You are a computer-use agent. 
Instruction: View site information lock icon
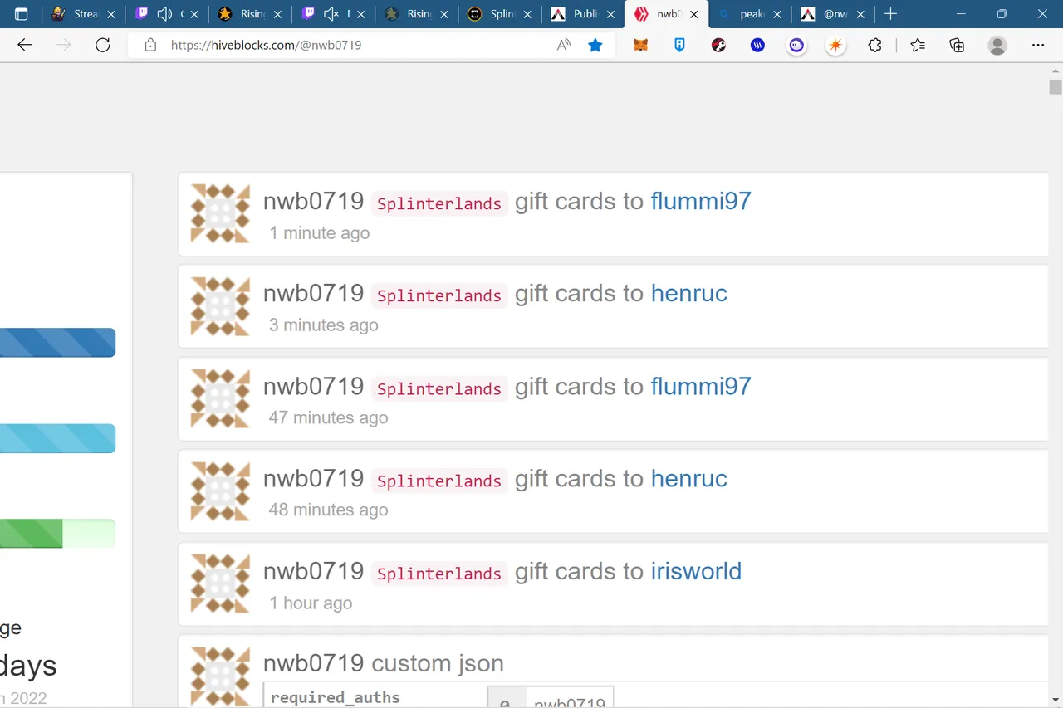[150, 46]
